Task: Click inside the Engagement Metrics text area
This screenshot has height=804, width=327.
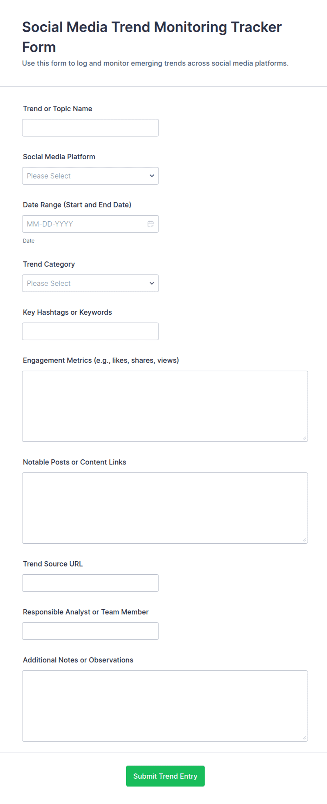Action: pyautogui.click(x=165, y=406)
